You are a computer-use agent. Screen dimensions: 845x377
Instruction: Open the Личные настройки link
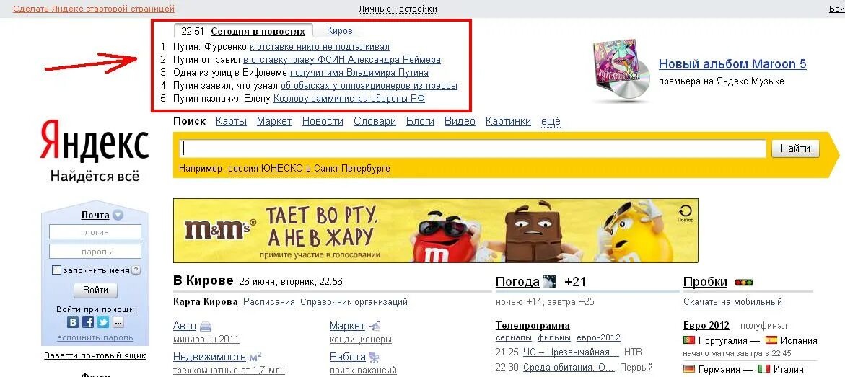click(x=398, y=9)
